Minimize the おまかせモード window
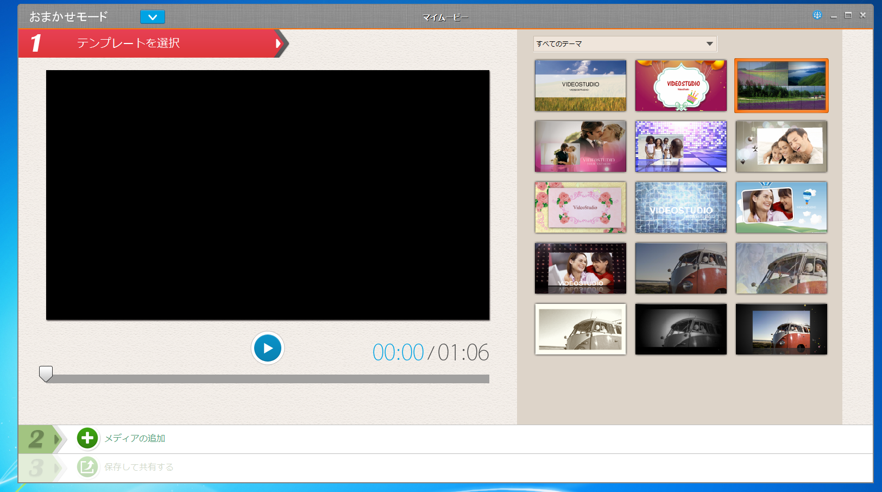 click(834, 16)
